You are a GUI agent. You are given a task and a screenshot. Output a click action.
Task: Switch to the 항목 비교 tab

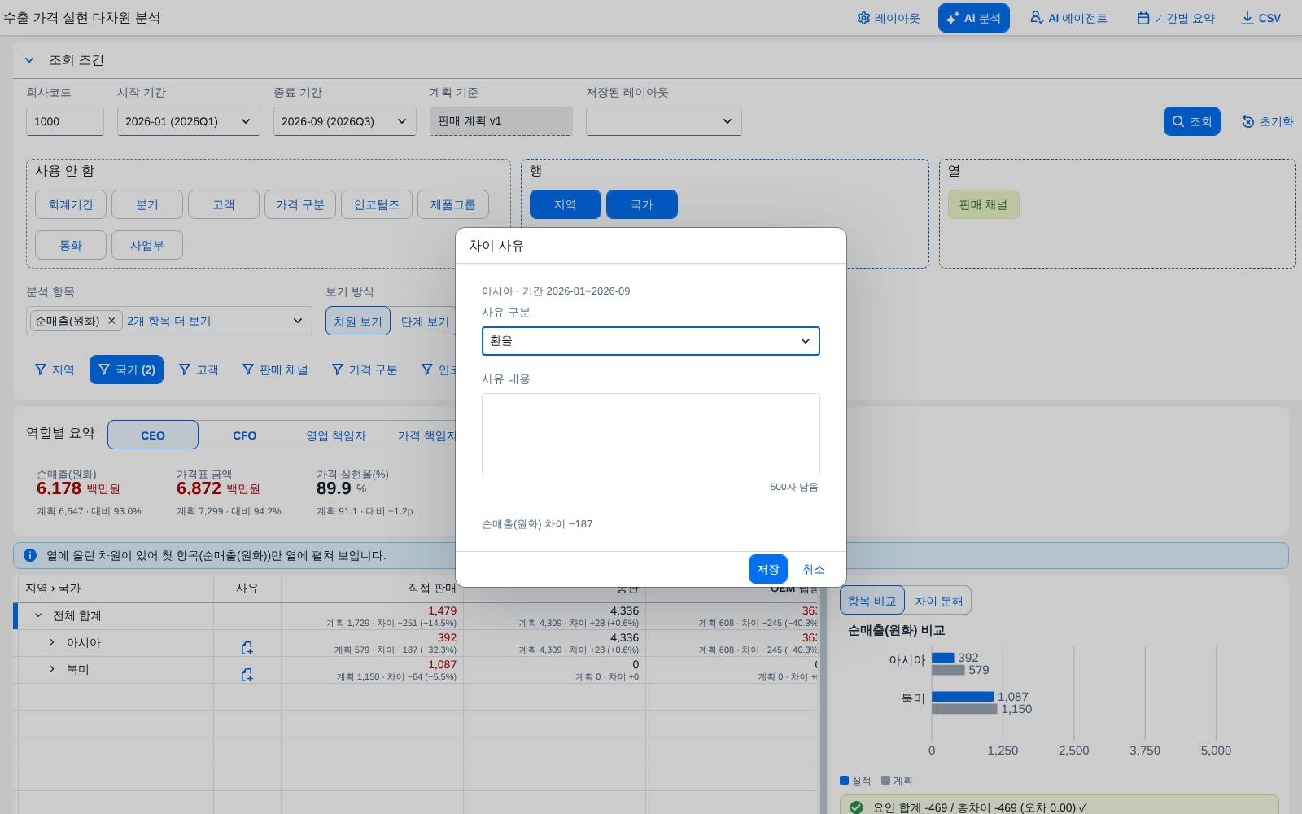pyautogui.click(x=872, y=601)
